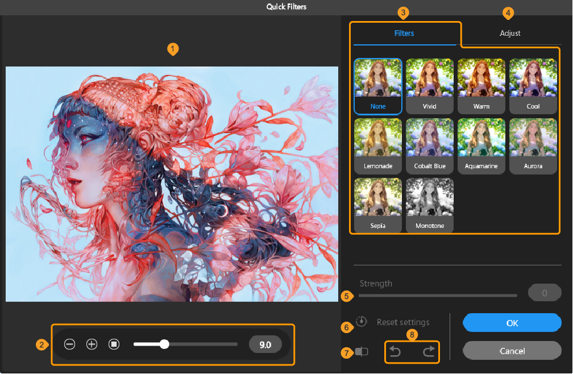
Task: Toggle the before/after comparison icon
Action: (x=362, y=352)
